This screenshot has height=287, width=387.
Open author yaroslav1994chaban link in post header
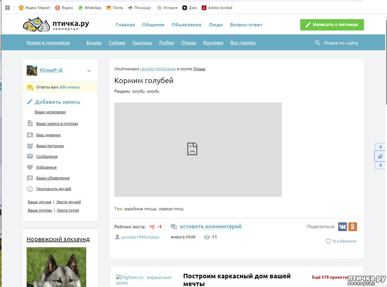point(158,69)
